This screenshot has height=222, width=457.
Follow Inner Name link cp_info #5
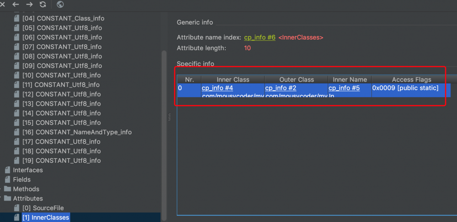(x=344, y=88)
